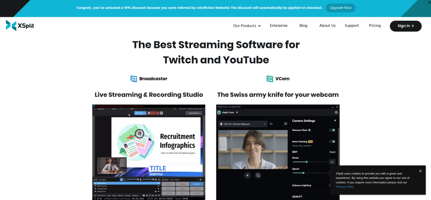Dismiss the cookie notice with the X

click(x=420, y=171)
